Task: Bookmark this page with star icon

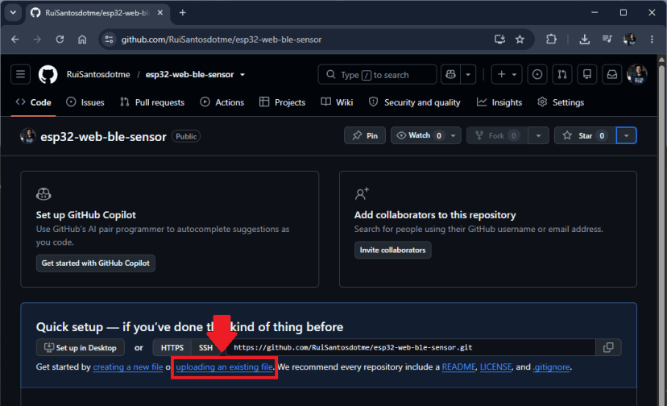Action: click(x=520, y=39)
